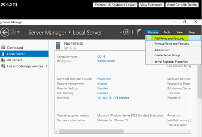The image size is (202, 137).
Task: Select Dashboard in navigation pane
Action: tap(24, 48)
